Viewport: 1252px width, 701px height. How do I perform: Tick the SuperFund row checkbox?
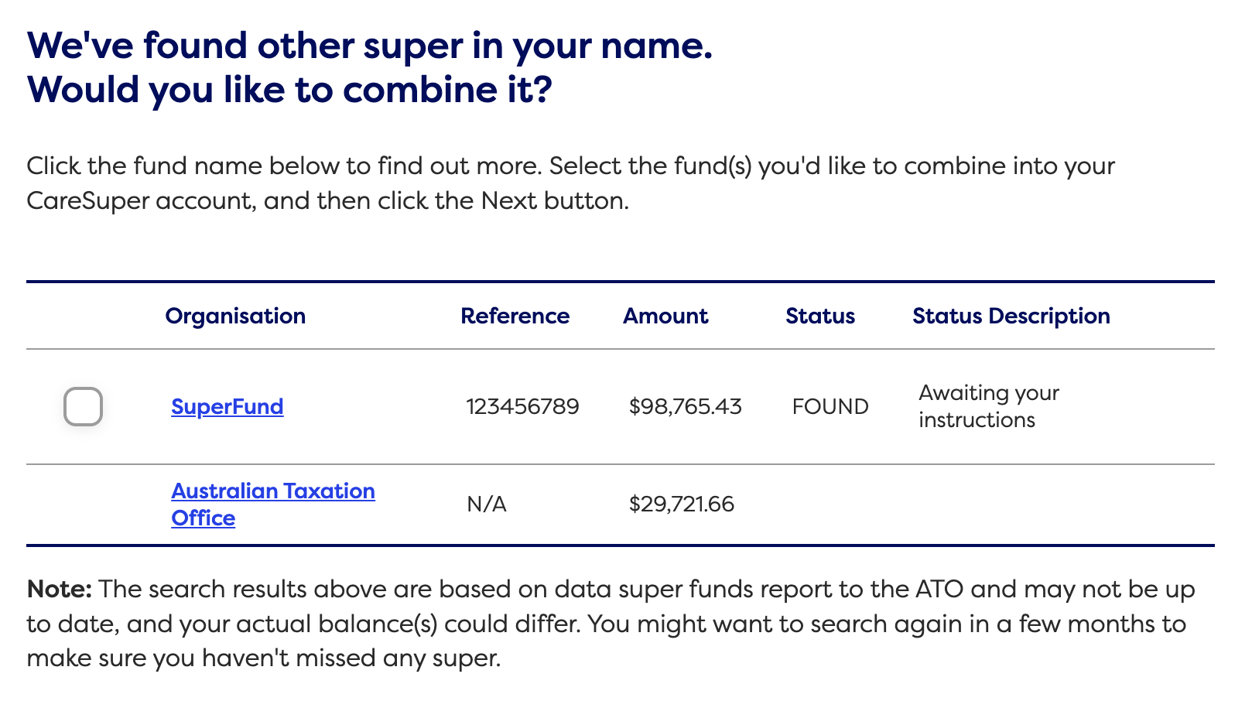(x=83, y=406)
